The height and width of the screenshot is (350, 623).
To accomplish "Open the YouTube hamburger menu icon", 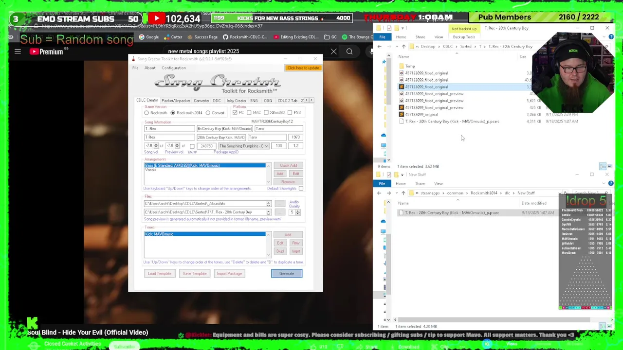I will point(18,51).
